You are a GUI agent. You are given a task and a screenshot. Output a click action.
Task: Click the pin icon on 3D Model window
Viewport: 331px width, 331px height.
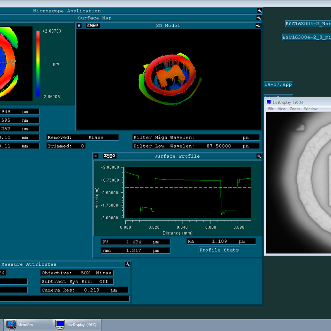point(258,26)
